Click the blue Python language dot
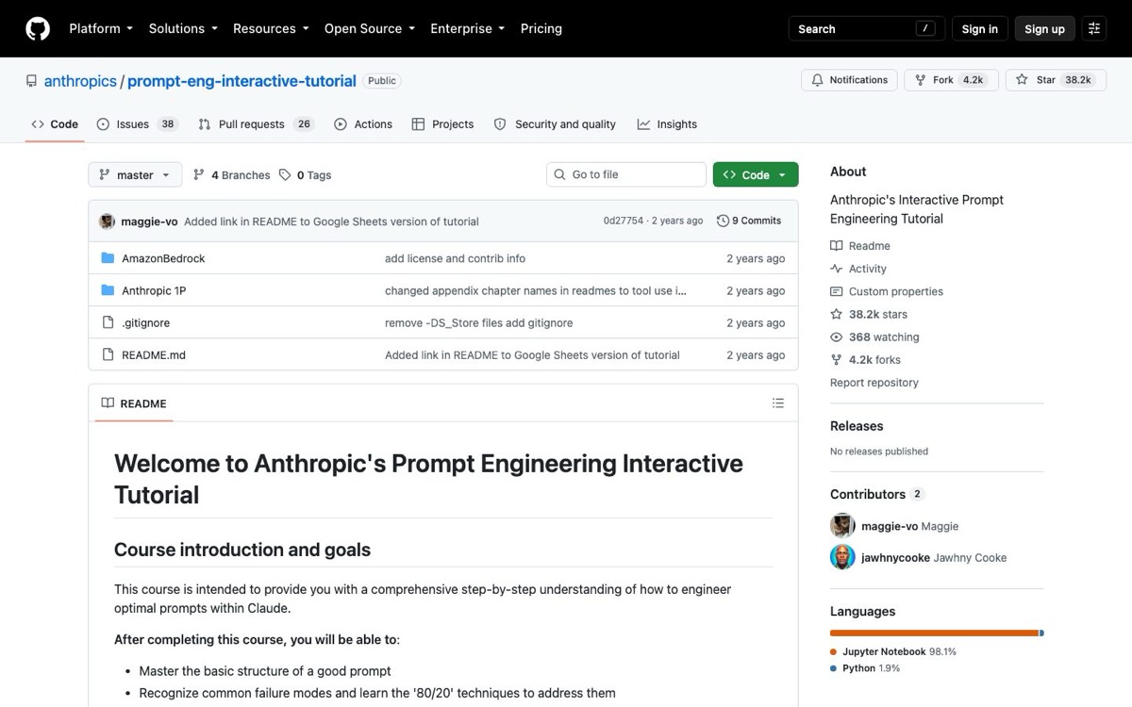This screenshot has height=707, width=1132. [x=834, y=668]
